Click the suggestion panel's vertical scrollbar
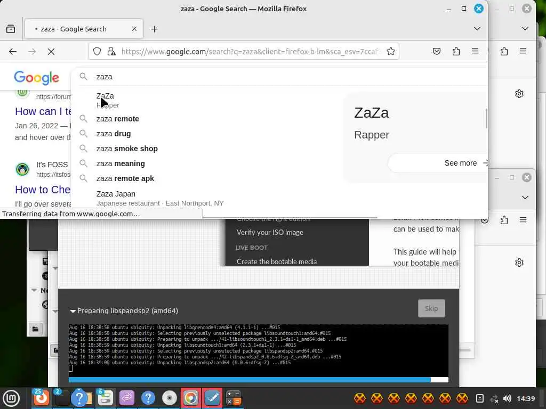This screenshot has width=546, height=409. tap(486, 118)
